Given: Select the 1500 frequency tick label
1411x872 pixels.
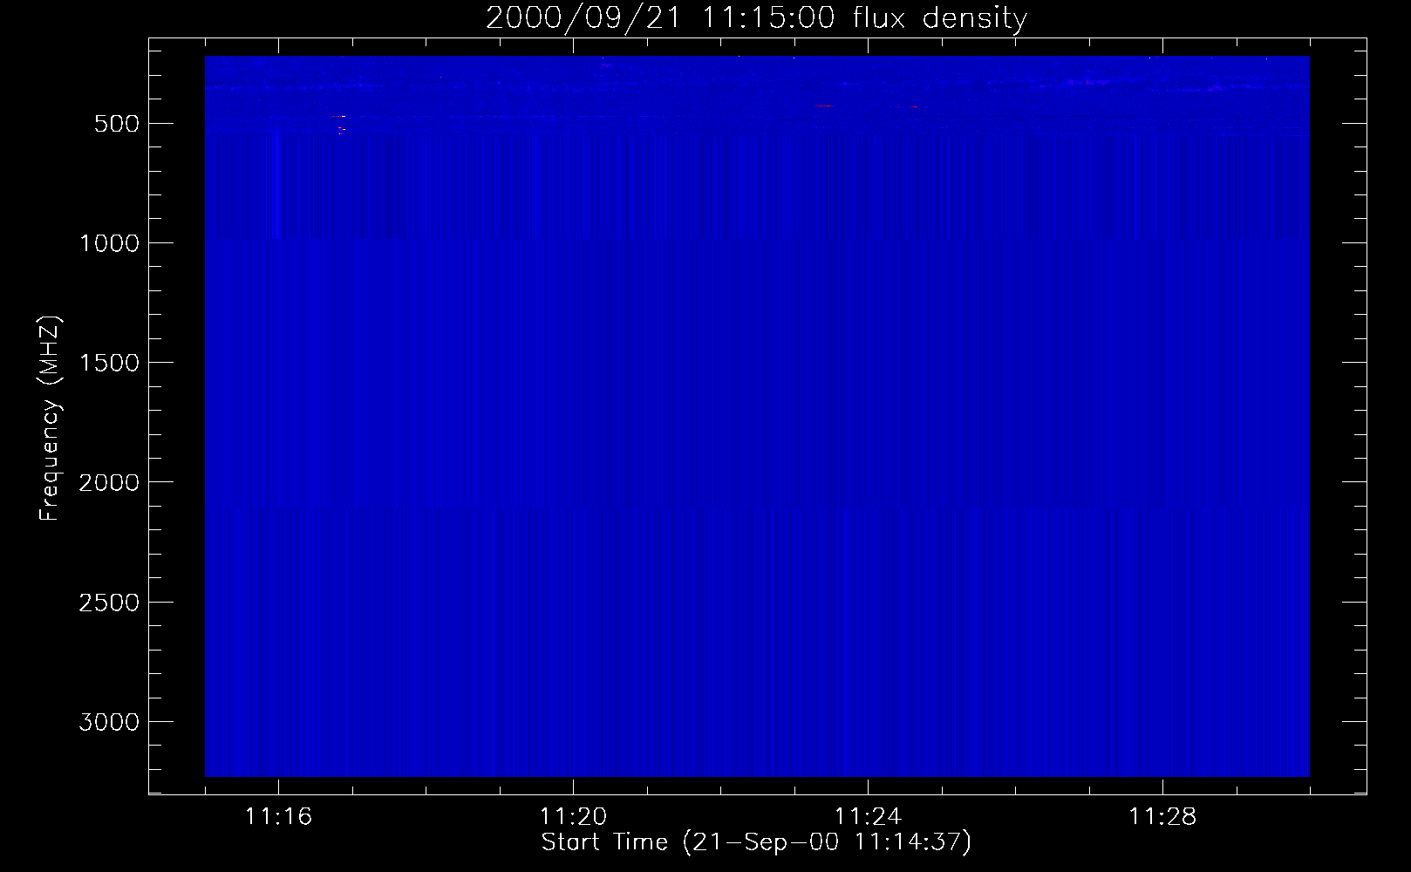Looking at the screenshot, I should click(x=108, y=362).
